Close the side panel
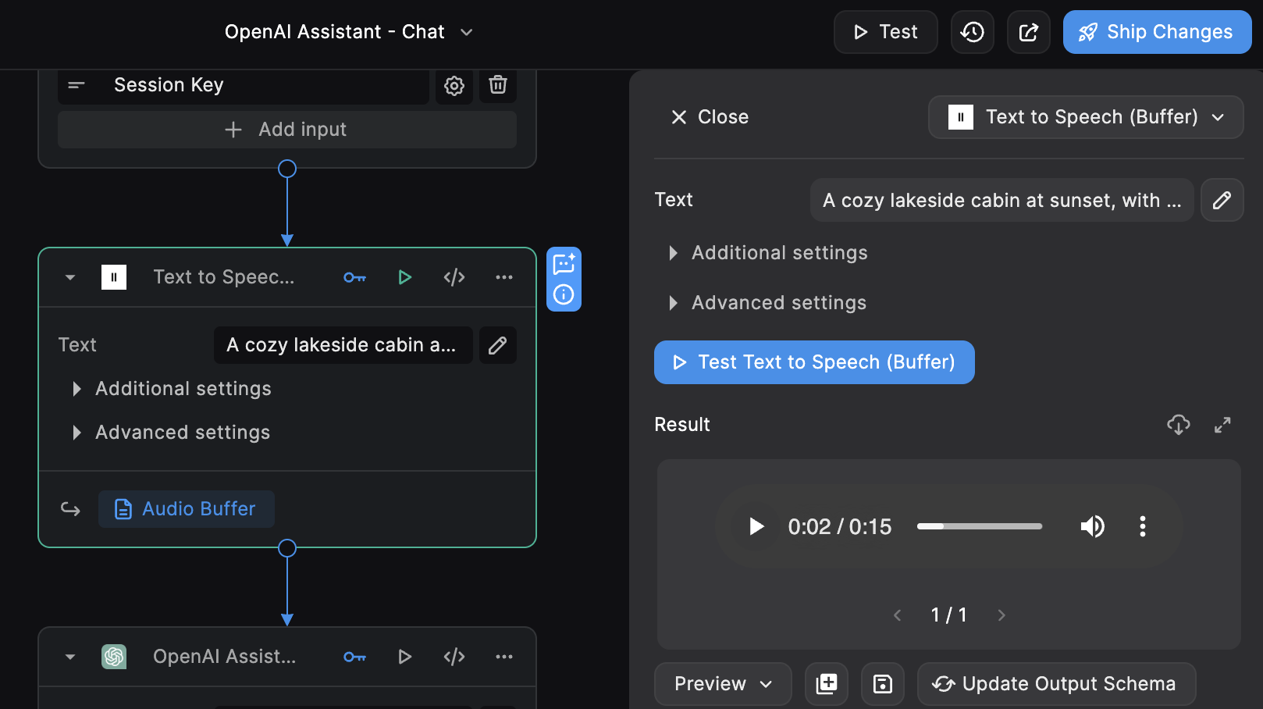Screen dimensions: 1263x709 click(x=710, y=117)
